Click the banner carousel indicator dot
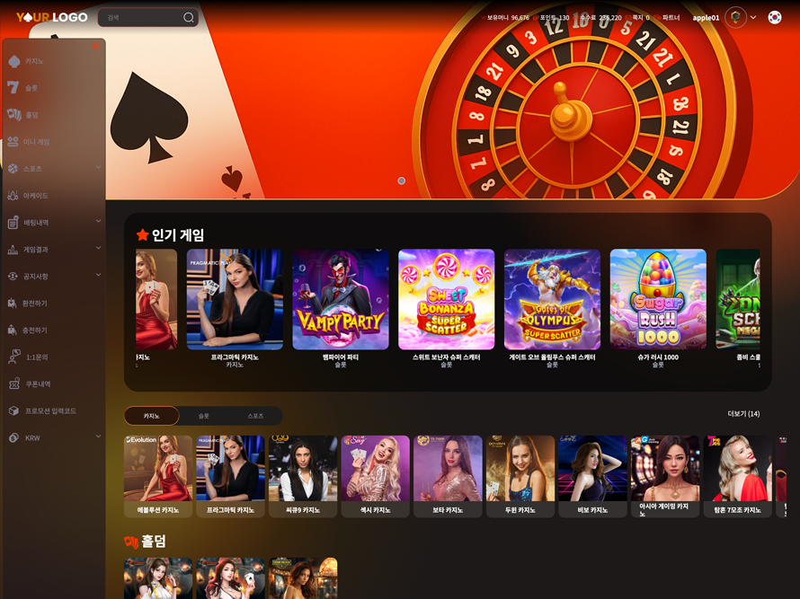The width and height of the screenshot is (800, 599). tap(402, 181)
